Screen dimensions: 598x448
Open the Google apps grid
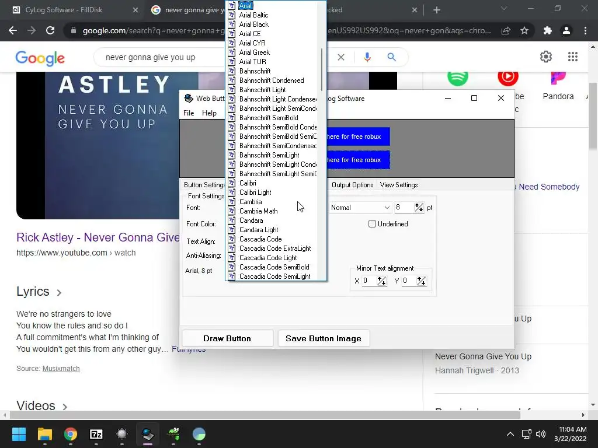[x=572, y=57]
